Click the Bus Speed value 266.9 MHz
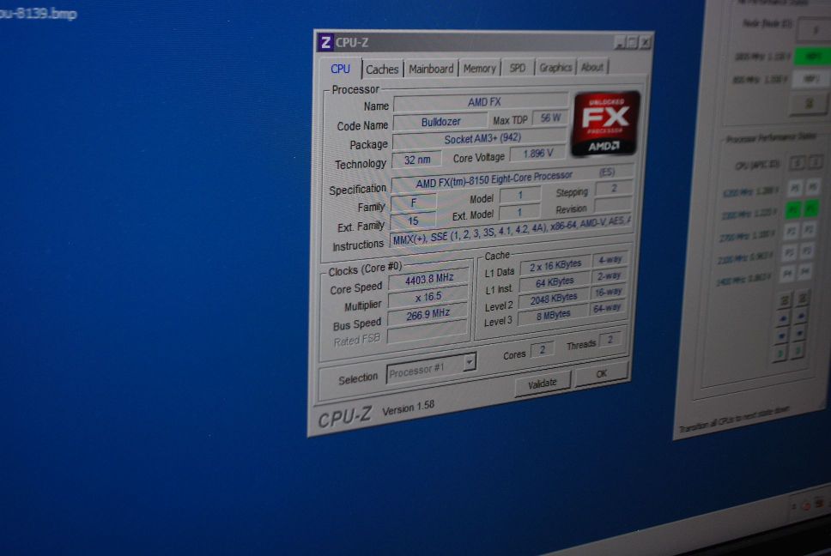Viewport: 831px width, 556px height. pos(428,315)
